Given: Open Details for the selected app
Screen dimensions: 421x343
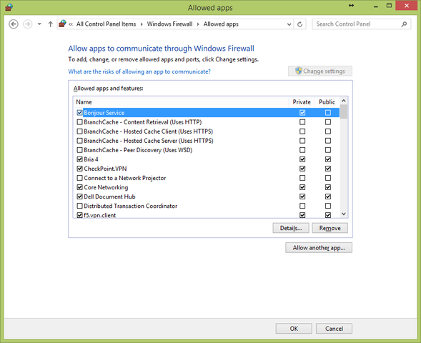Looking at the screenshot, I should (x=291, y=228).
